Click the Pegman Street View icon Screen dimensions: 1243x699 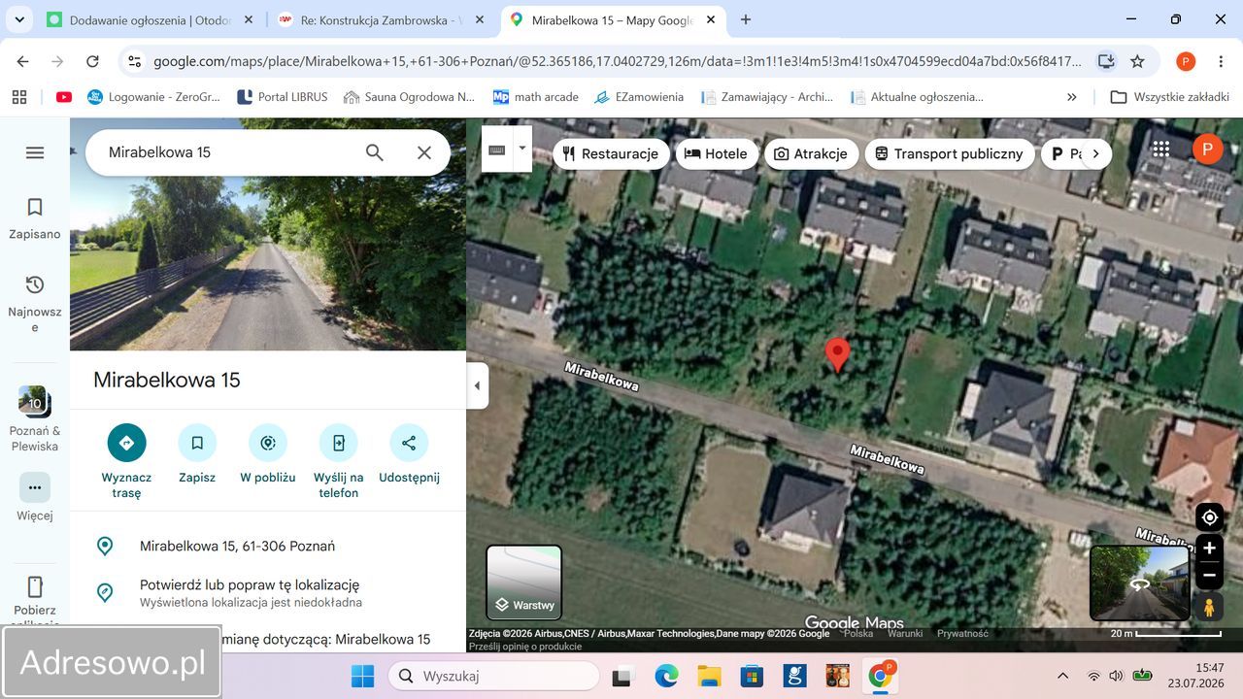1209,608
